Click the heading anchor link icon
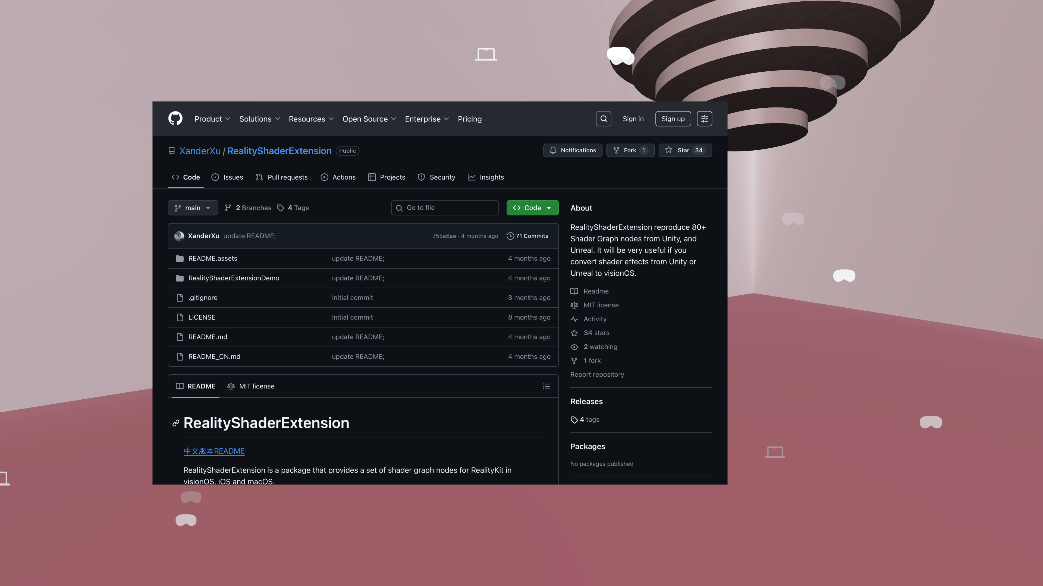Screen dimensions: 1043x586 coord(176,423)
